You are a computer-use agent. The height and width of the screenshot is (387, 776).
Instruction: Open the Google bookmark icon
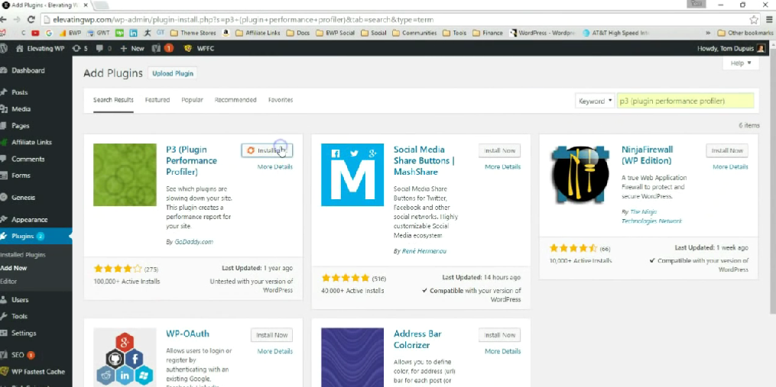(49, 33)
